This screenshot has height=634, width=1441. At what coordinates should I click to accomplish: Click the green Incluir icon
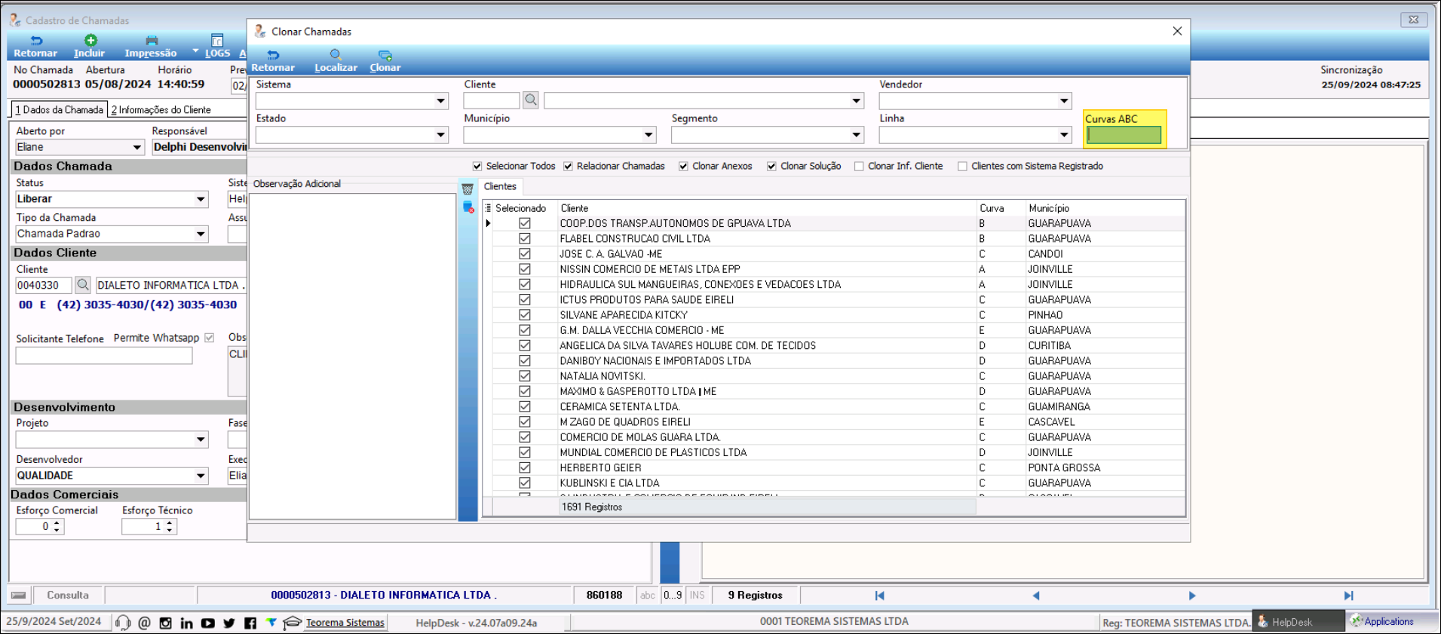coord(90,41)
